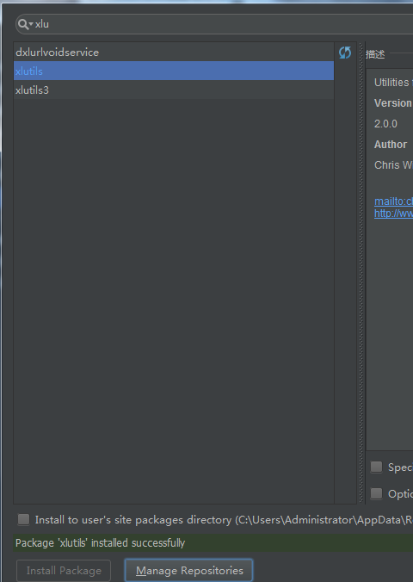413x582 pixels.
Task: Click the dotted splitter between list and description
Action: tap(361, 273)
